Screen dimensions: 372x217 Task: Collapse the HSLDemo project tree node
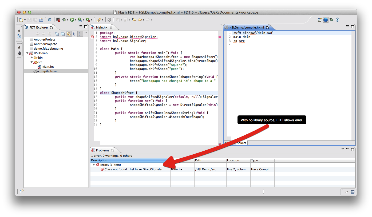[27, 53]
